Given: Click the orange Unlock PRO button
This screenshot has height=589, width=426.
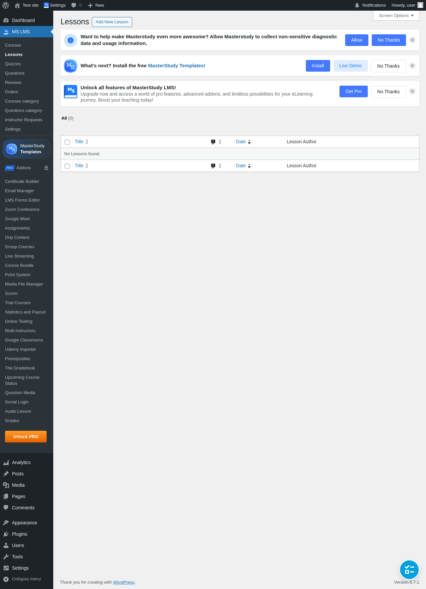Looking at the screenshot, I should pyautogui.click(x=26, y=436).
